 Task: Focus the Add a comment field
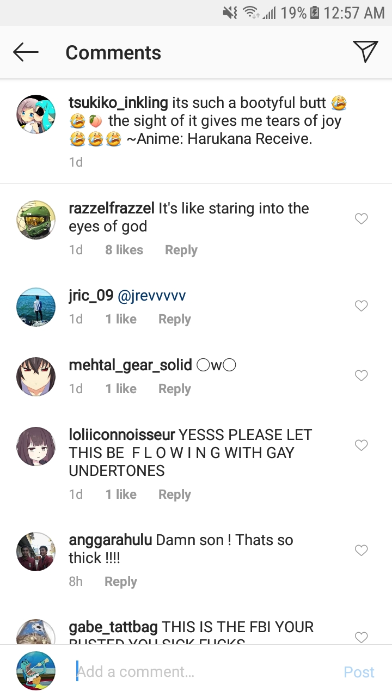(207, 672)
